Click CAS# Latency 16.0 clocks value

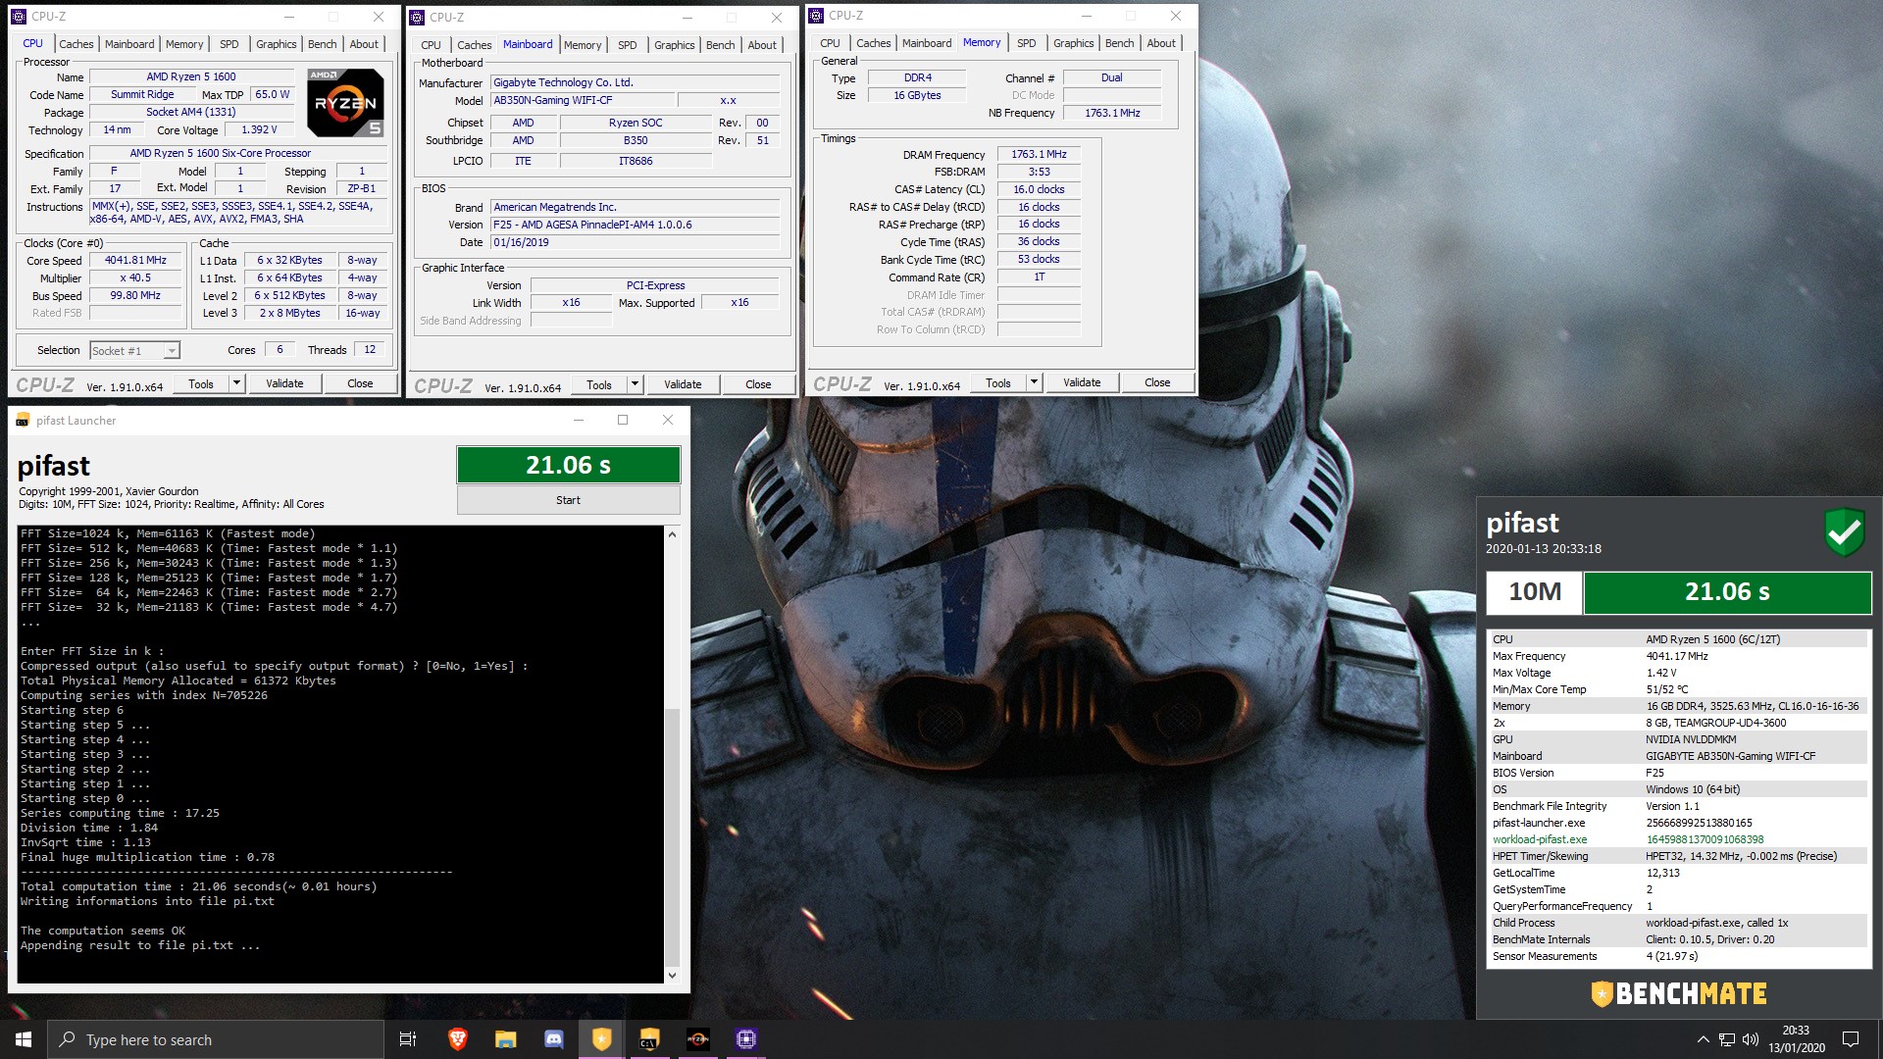[1039, 189]
